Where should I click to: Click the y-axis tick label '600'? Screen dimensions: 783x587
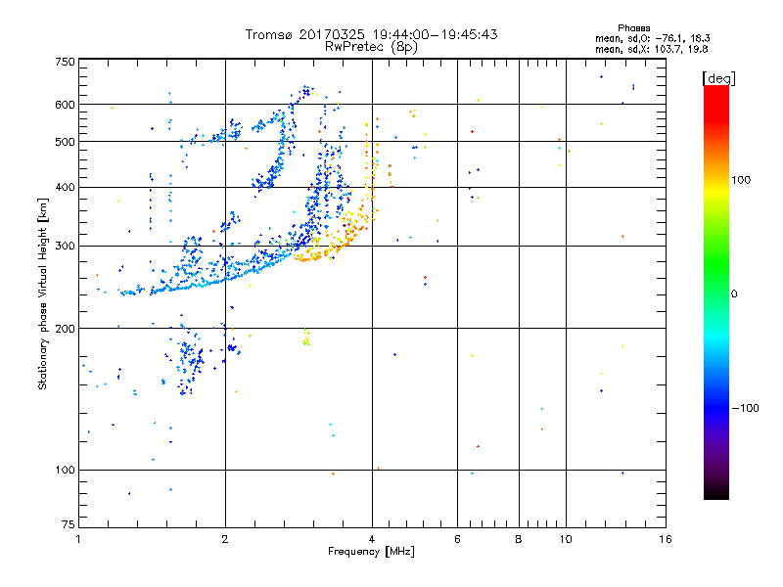point(65,105)
